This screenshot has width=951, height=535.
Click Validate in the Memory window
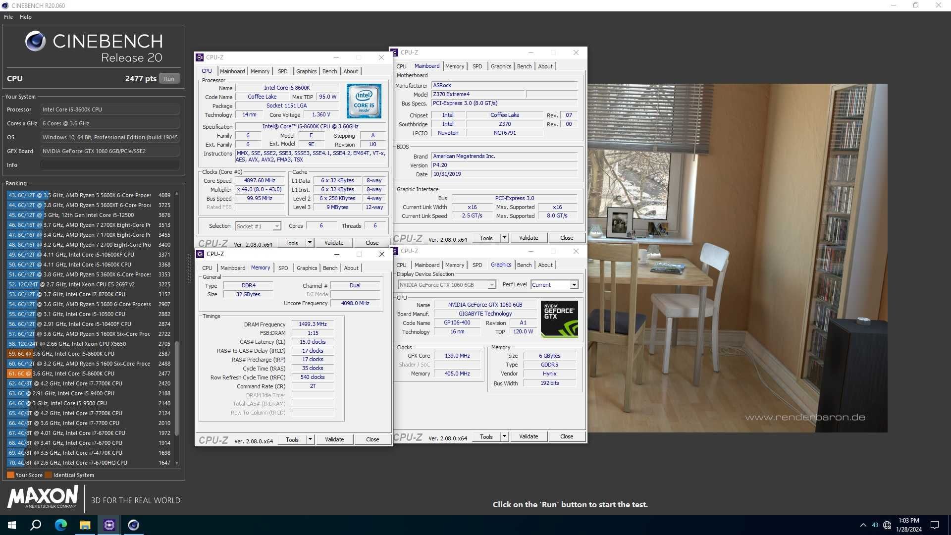tap(334, 439)
